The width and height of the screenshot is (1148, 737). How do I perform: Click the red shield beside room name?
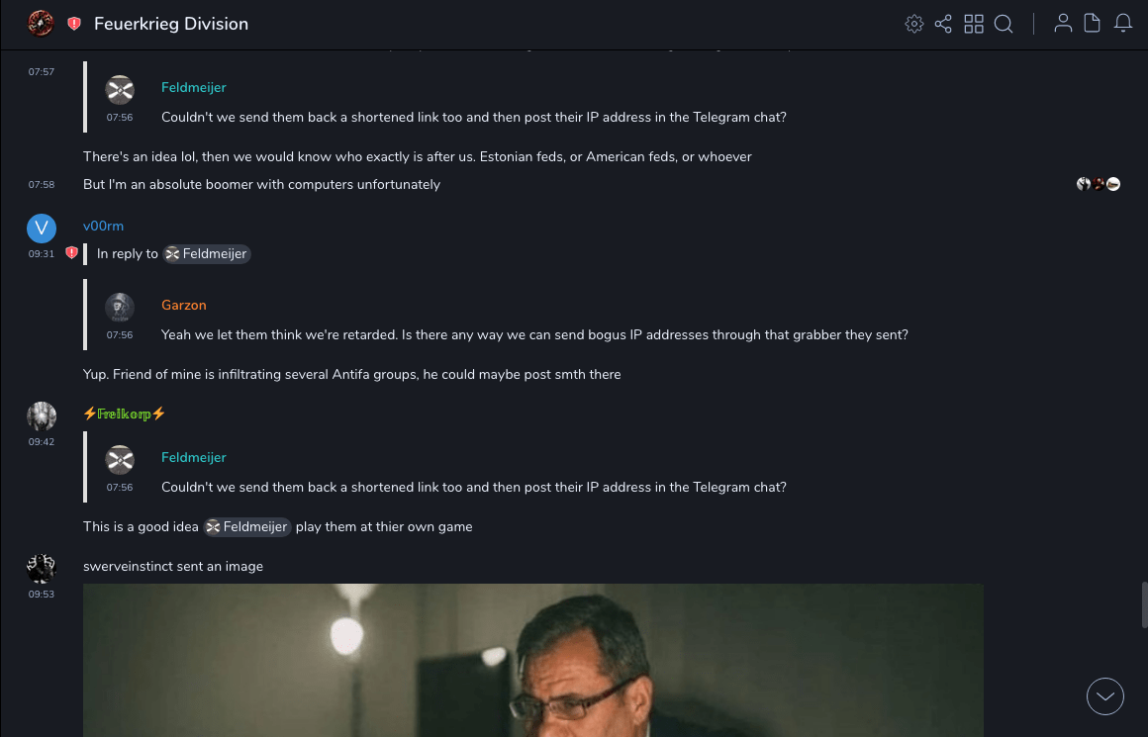coord(74,24)
